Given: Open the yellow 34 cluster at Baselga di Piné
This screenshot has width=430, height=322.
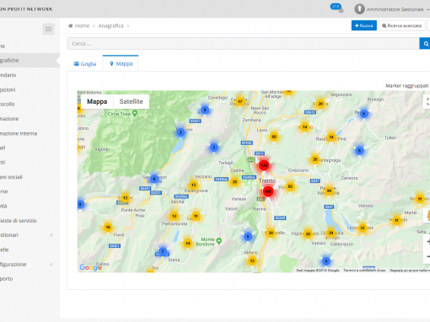Looking at the screenshot, I should (331, 137).
